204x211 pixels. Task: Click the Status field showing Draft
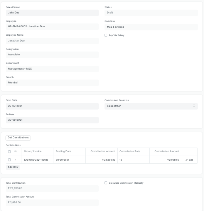pyautogui.click(x=151, y=13)
